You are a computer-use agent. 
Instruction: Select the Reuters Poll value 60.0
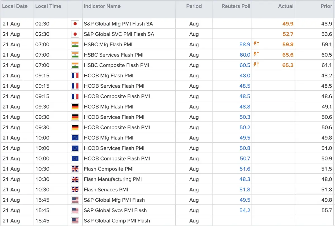(x=245, y=55)
